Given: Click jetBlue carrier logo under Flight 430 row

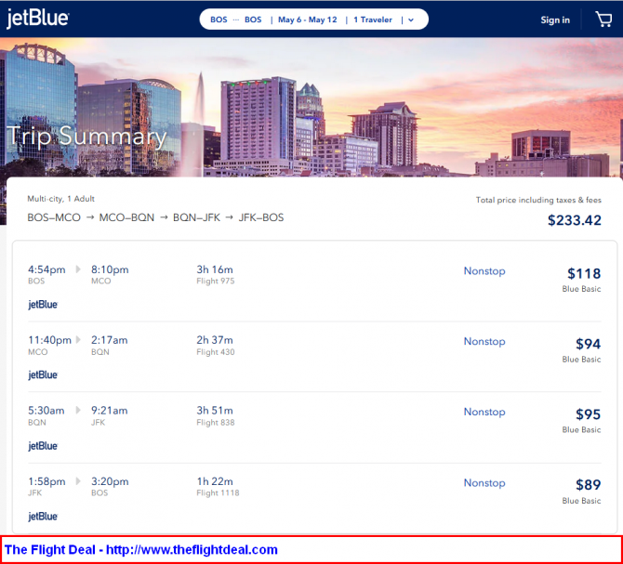Looking at the screenshot, I should click(43, 375).
